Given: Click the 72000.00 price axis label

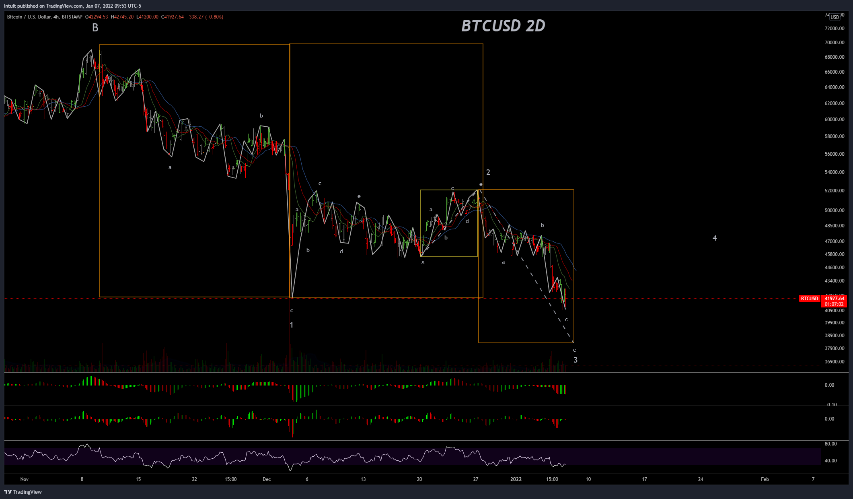Looking at the screenshot, I should coord(835,29).
